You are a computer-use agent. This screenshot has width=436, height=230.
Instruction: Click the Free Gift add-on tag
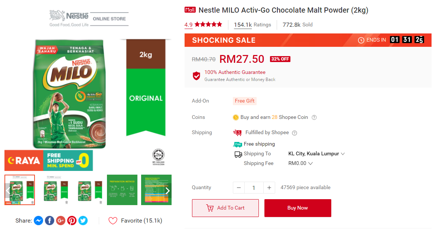(x=245, y=101)
